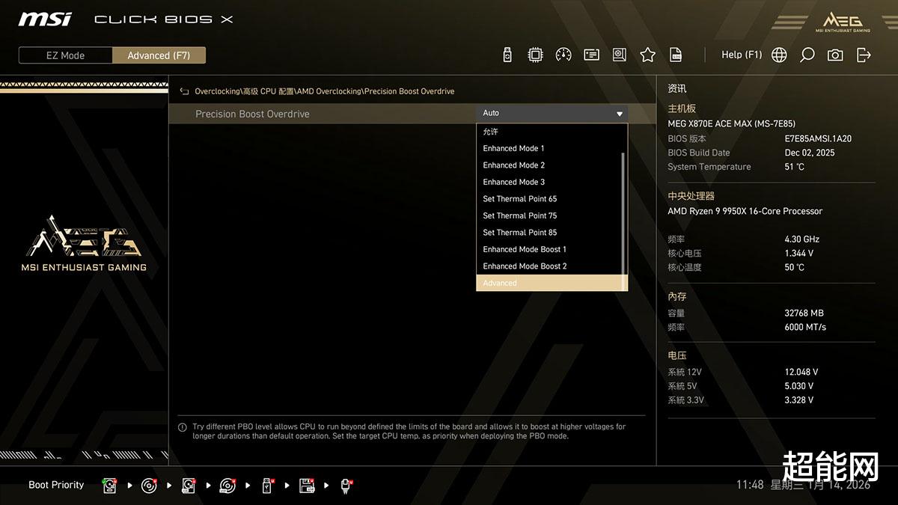Select the USB key boot device icon
898x505 pixels.
(268, 486)
